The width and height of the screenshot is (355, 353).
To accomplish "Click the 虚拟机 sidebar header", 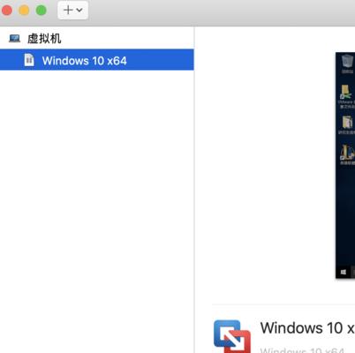I will pyautogui.click(x=44, y=39).
